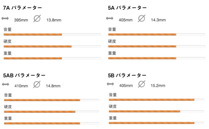Click the 13.8mm diameter value
The height and width of the screenshot is (129, 209).
coord(54,20)
